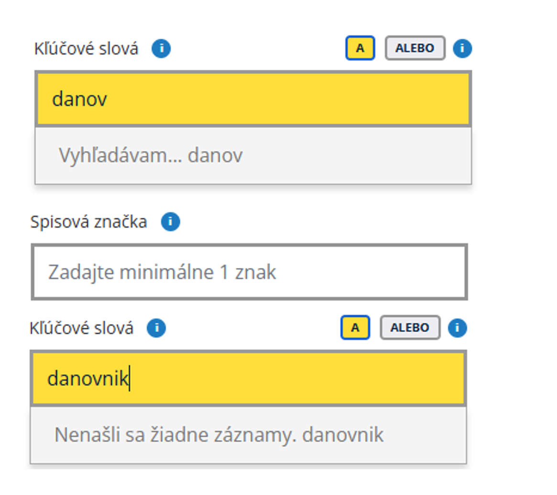Click info icon beside bottom ALEBO toggle

click(458, 327)
